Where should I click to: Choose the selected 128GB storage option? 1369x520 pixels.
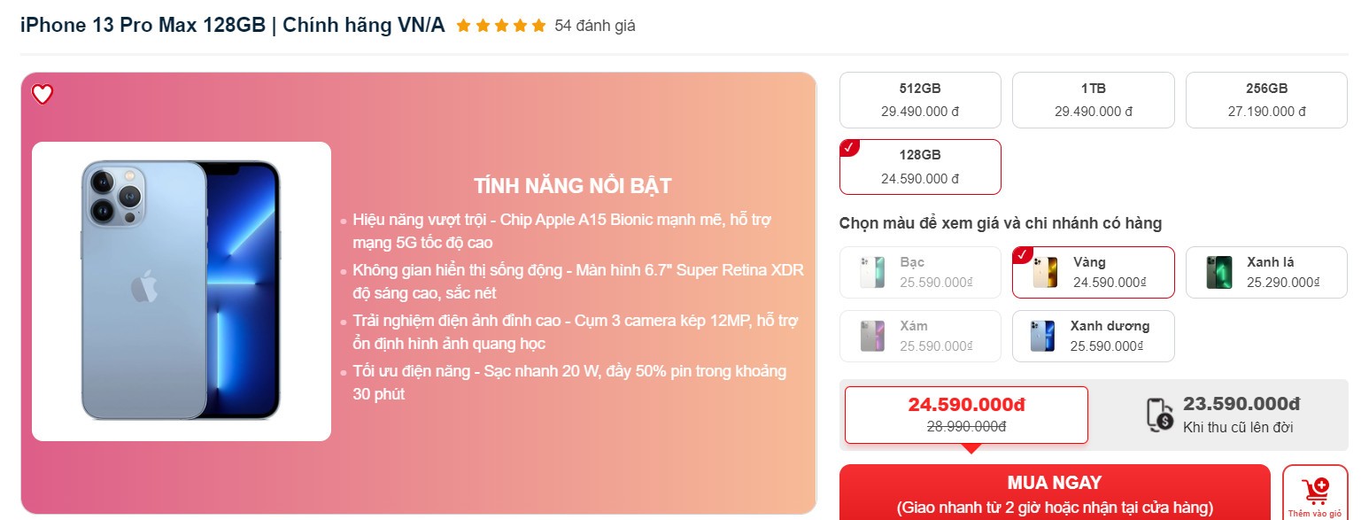tap(920, 167)
